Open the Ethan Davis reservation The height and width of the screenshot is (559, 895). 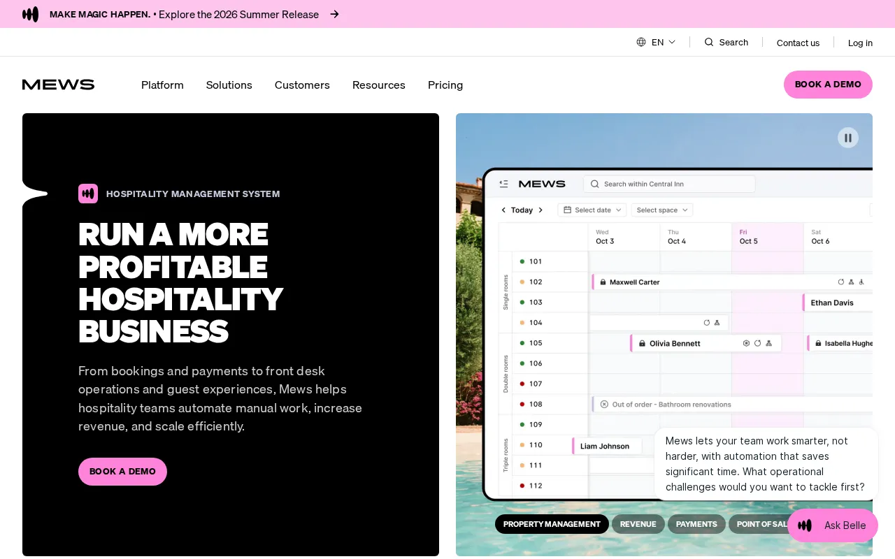[838, 303]
